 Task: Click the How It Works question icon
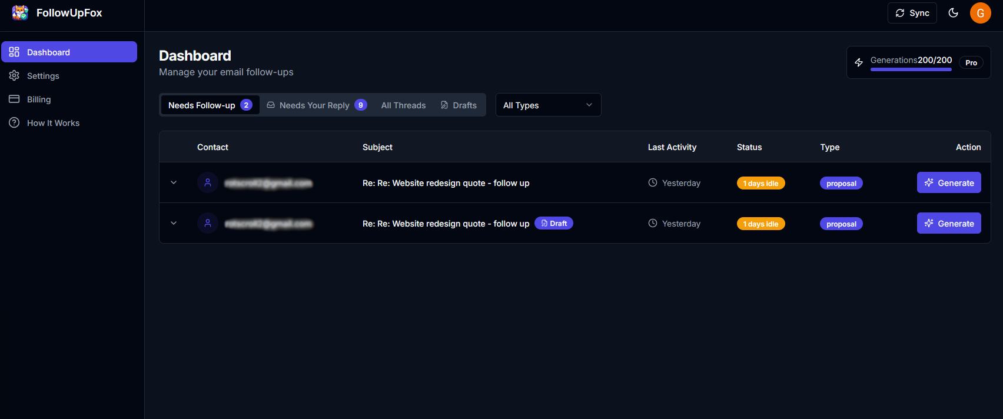pos(14,122)
